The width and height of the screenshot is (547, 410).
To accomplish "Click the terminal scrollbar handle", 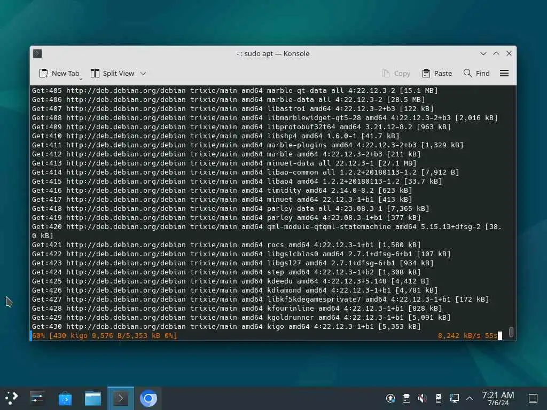I will [x=511, y=332].
